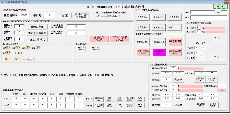Screen dimensions: 230x114
Task: Open 工作模式三
Action: (x=174, y=17)
